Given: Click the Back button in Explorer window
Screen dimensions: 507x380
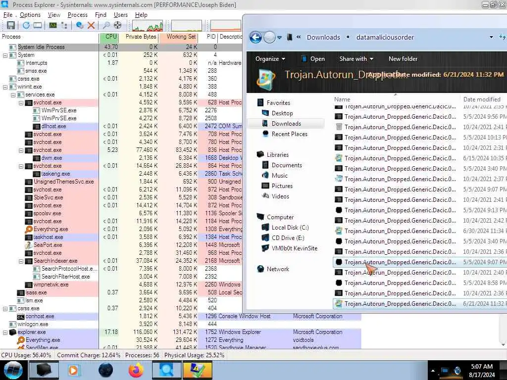Looking at the screenshot, I should point(256,38).
